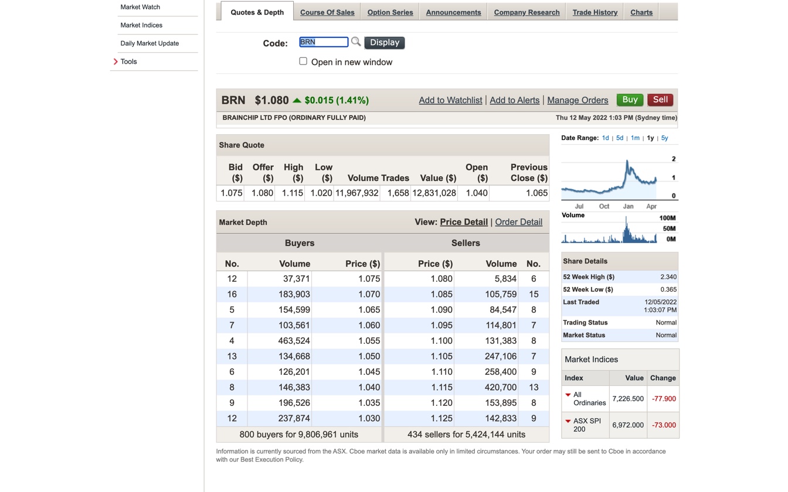
Task: Go to the Charts tab
Action: pos(641,12)
